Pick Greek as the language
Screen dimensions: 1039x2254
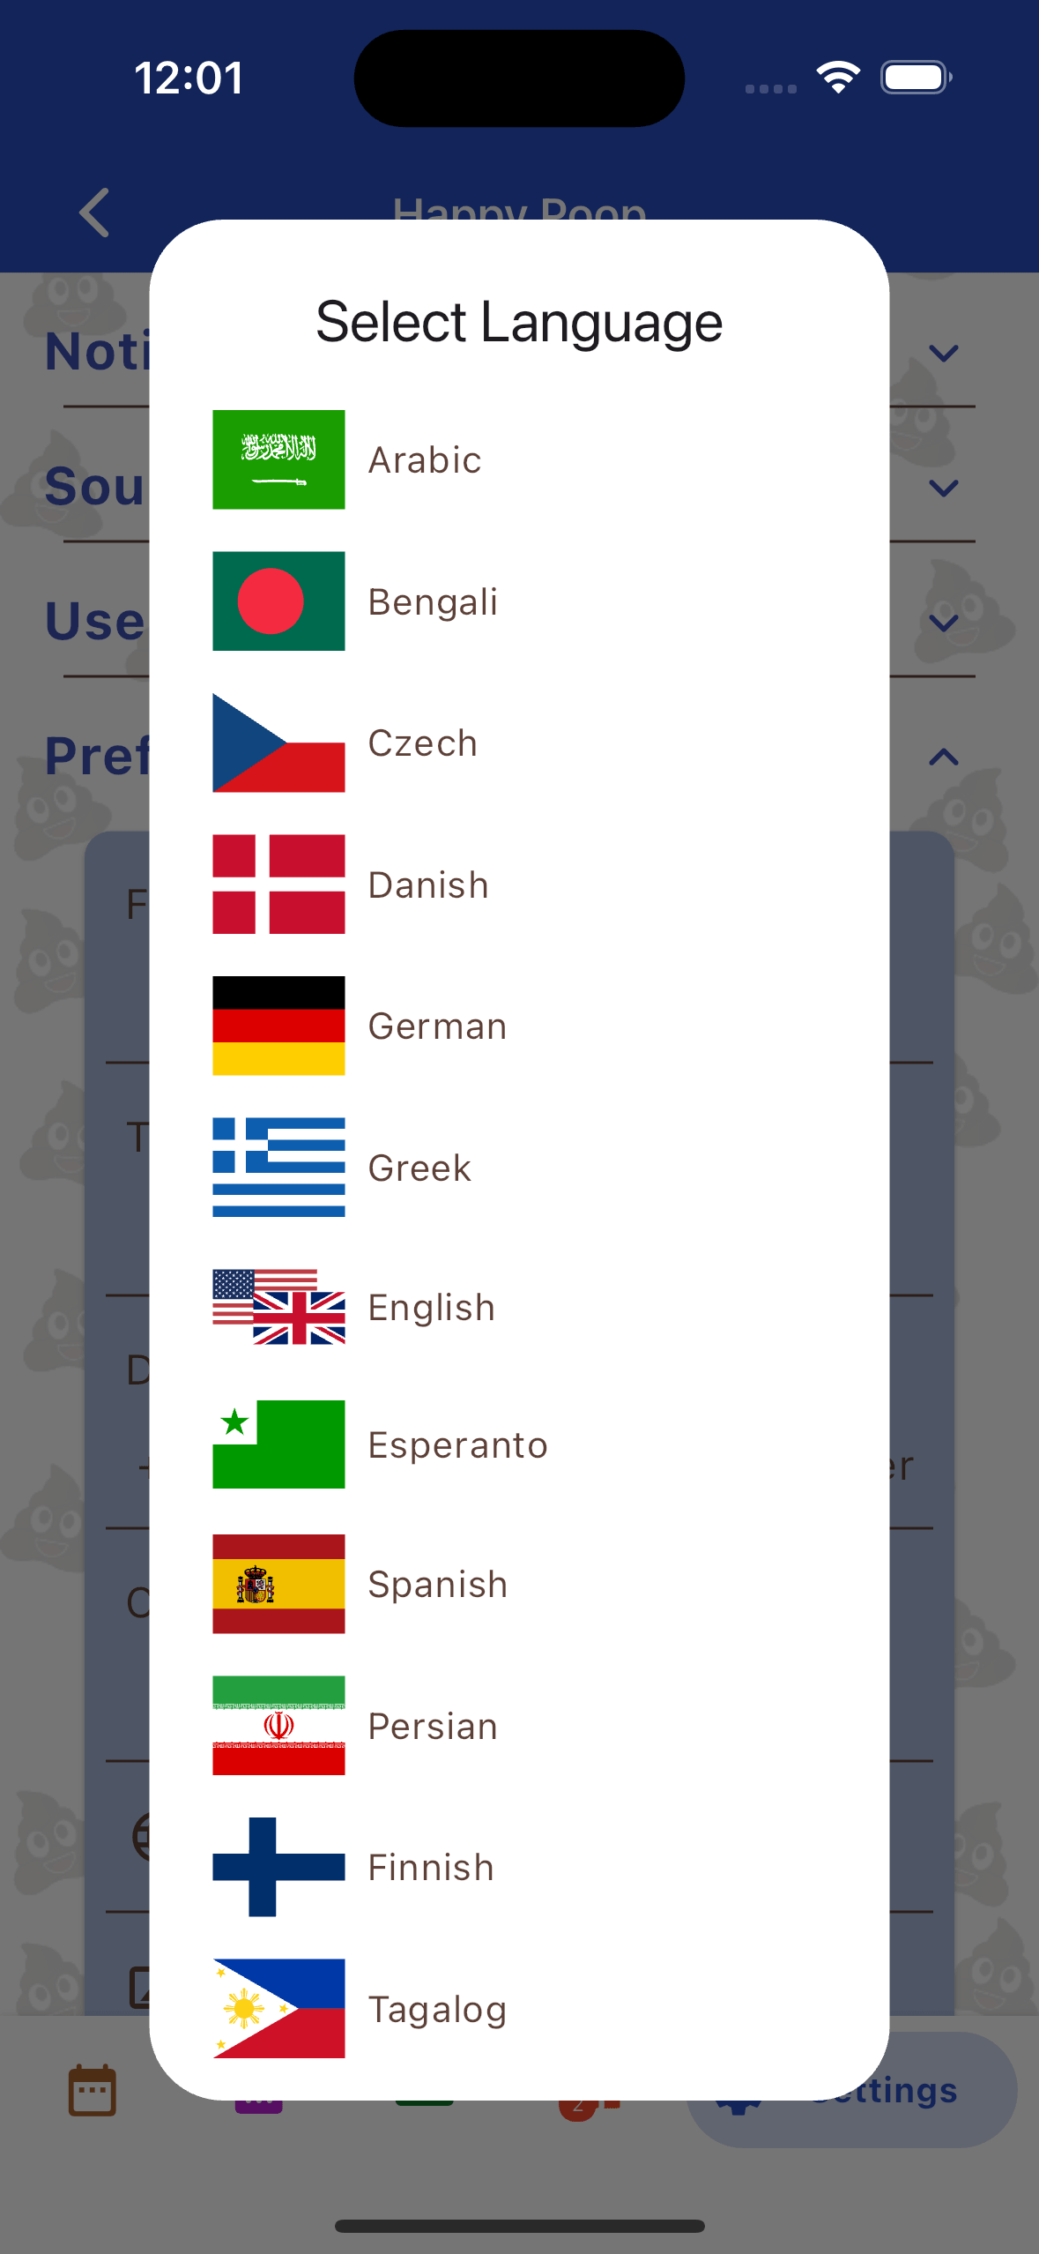[420, 1166]
